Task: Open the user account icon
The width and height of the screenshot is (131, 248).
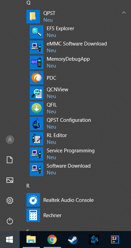Action: [10, 139]
